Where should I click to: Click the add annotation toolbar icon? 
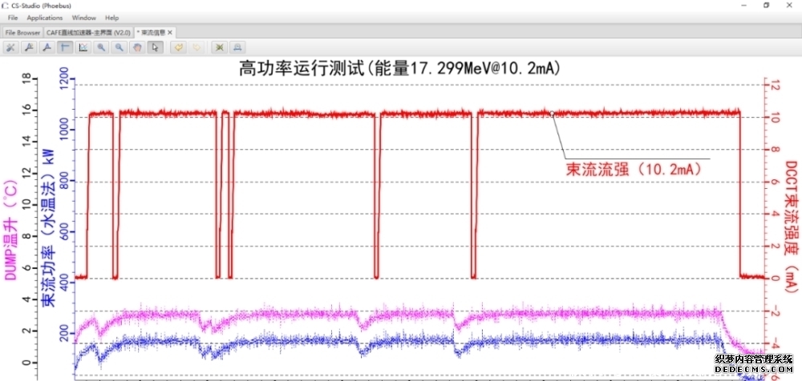tap(29, 47)
